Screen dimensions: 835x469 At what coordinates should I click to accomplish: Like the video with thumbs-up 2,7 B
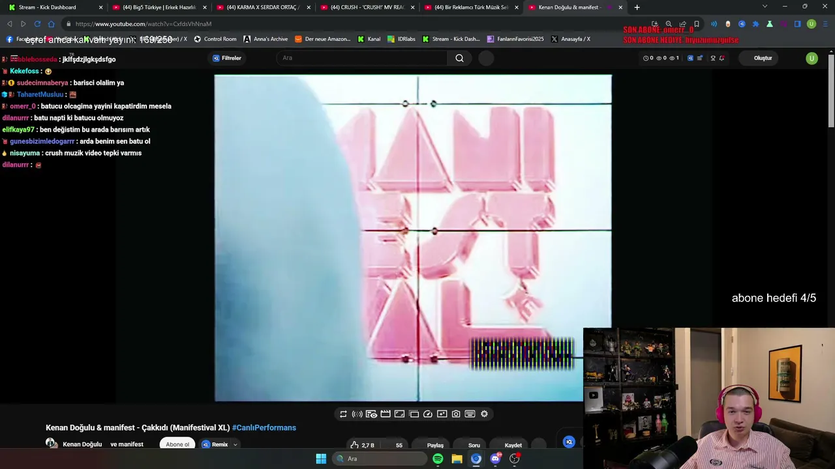(362, 445)
